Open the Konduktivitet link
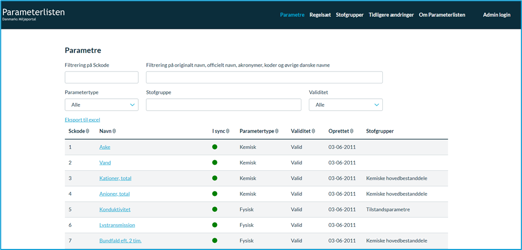522x250 pixels. point(115,210)
